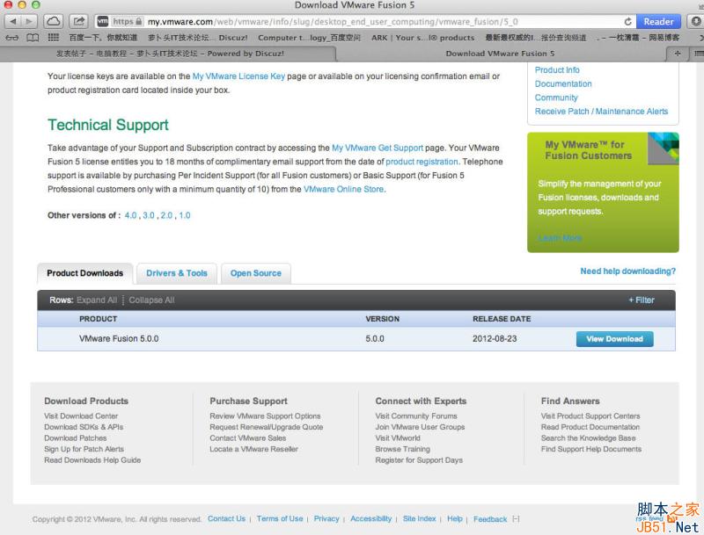Click Join VMware User Groups link

coord(420,427)
